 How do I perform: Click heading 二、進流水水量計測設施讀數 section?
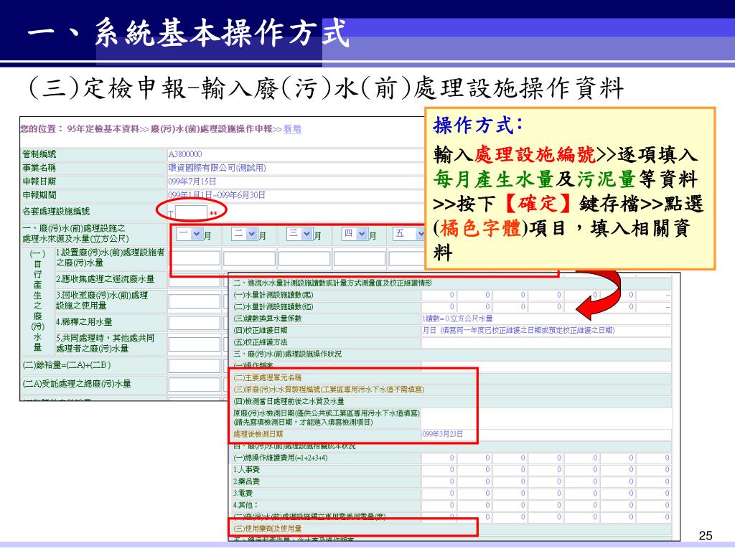coord(332,283)
